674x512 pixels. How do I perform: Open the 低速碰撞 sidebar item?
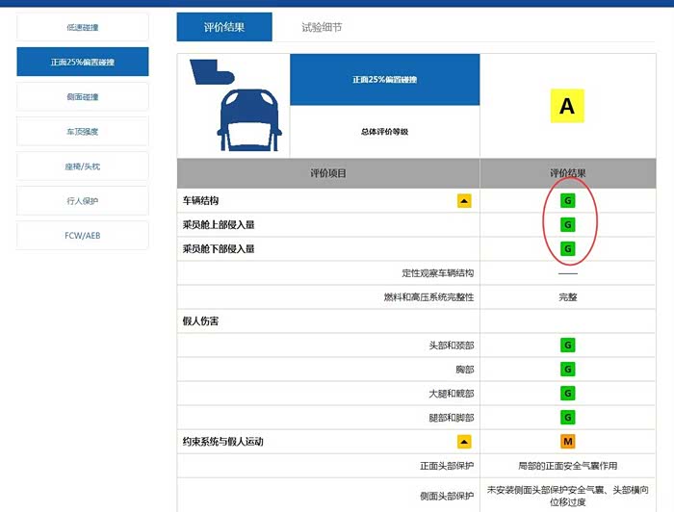[x=83, y=28]
